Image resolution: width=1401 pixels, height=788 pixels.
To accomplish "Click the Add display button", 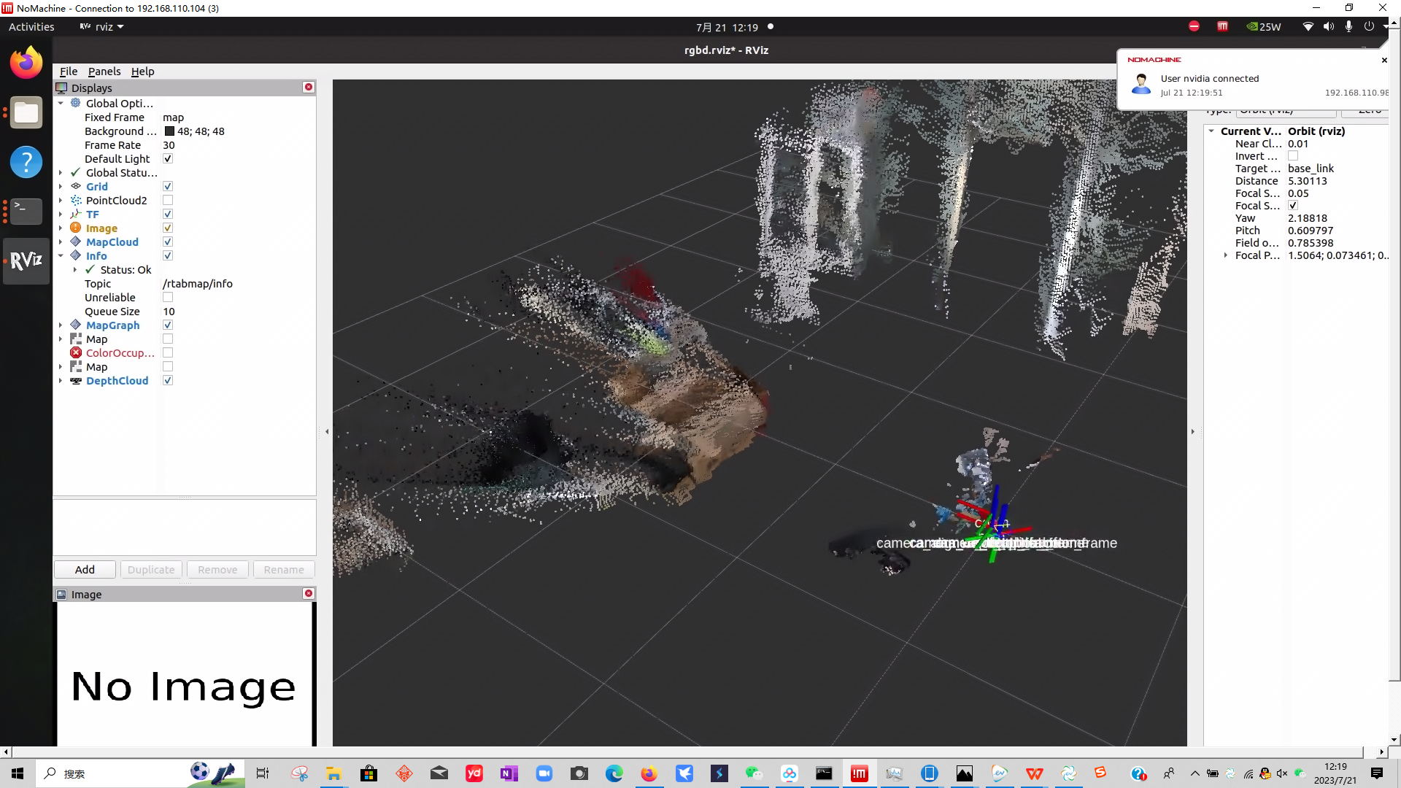I will point(85,569).
